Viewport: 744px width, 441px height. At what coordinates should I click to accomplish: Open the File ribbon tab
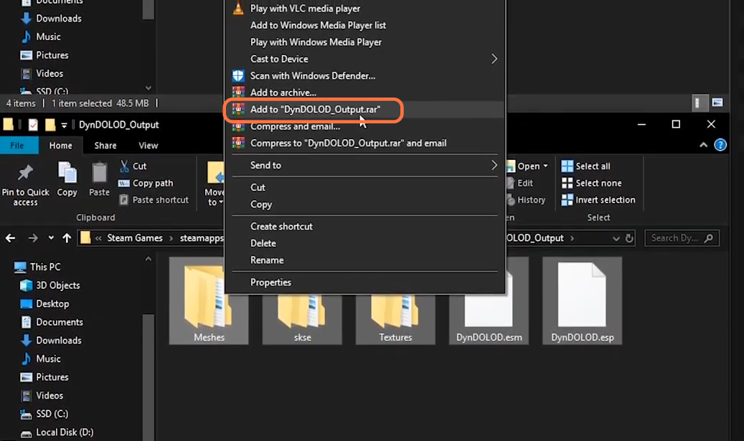(17, 145)
